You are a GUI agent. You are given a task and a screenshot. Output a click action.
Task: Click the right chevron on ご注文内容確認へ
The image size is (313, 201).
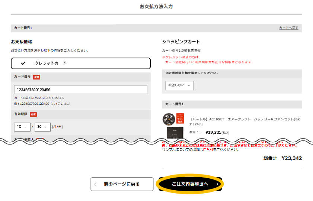(217, 184)
